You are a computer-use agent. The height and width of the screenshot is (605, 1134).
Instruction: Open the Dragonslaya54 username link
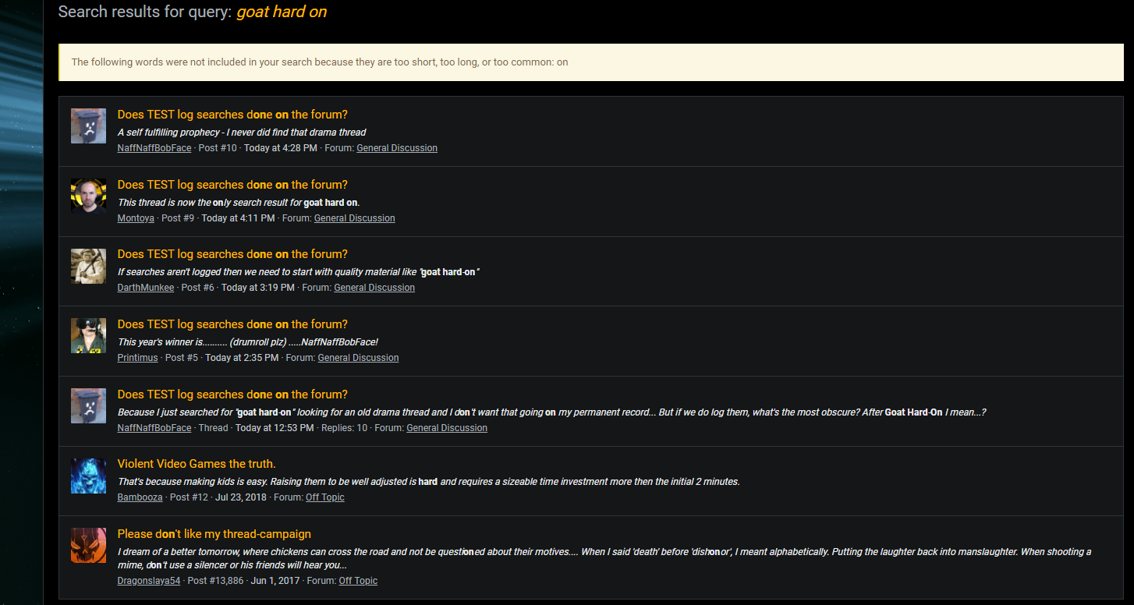coord(149,581)
